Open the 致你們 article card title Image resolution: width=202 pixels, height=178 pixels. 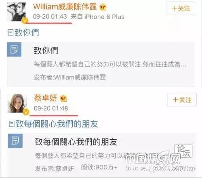click(x=46, y=50)
